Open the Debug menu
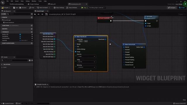 pos(27,1)
